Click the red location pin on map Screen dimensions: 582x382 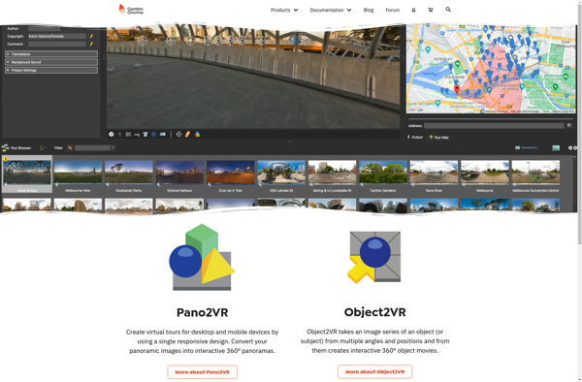(457, 89)
